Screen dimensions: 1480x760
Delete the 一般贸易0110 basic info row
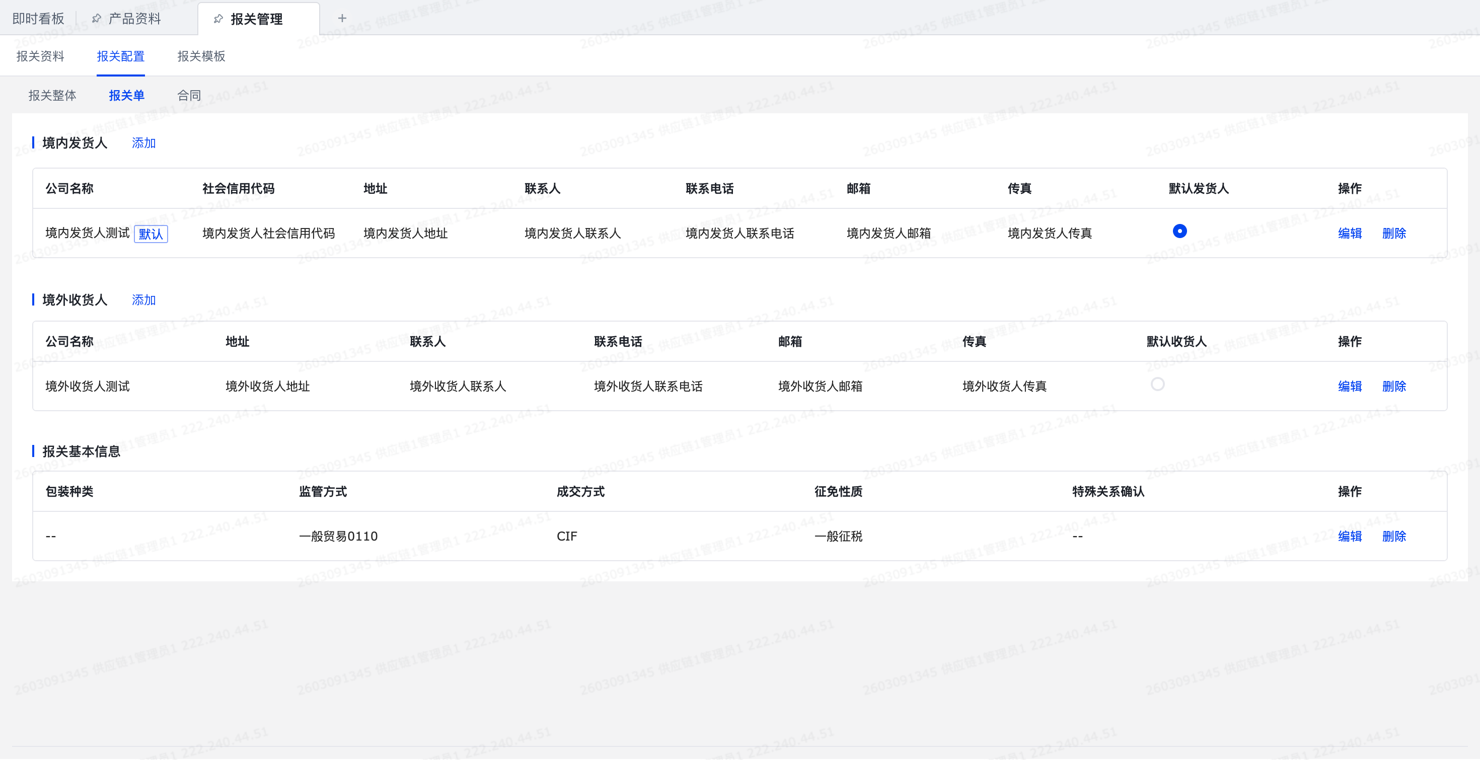(1393, 536)
